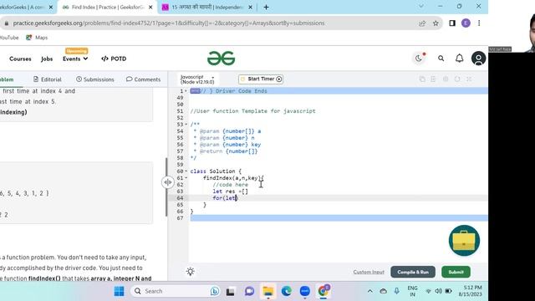Click the briefcase jobs floating icon
Image resolution: width=535 pixels, height=301 pixels.
point(464,241)
